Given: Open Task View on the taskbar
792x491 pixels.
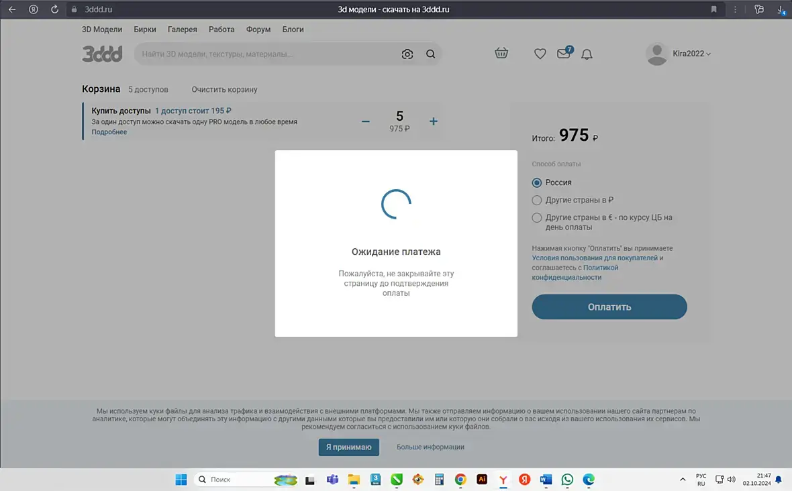Looking at the screenshot, I should (x=309, y=480).
